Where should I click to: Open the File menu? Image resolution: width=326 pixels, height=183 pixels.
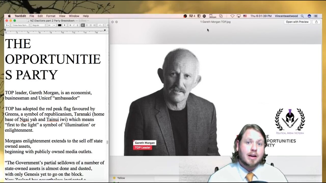pos(32,16)
